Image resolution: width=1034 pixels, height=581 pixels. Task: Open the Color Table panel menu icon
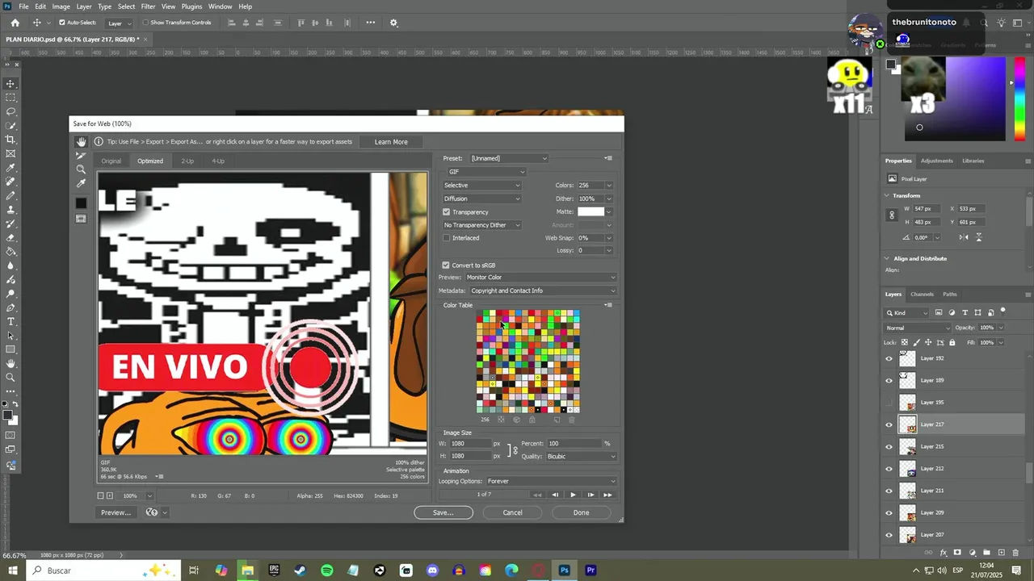608,305
